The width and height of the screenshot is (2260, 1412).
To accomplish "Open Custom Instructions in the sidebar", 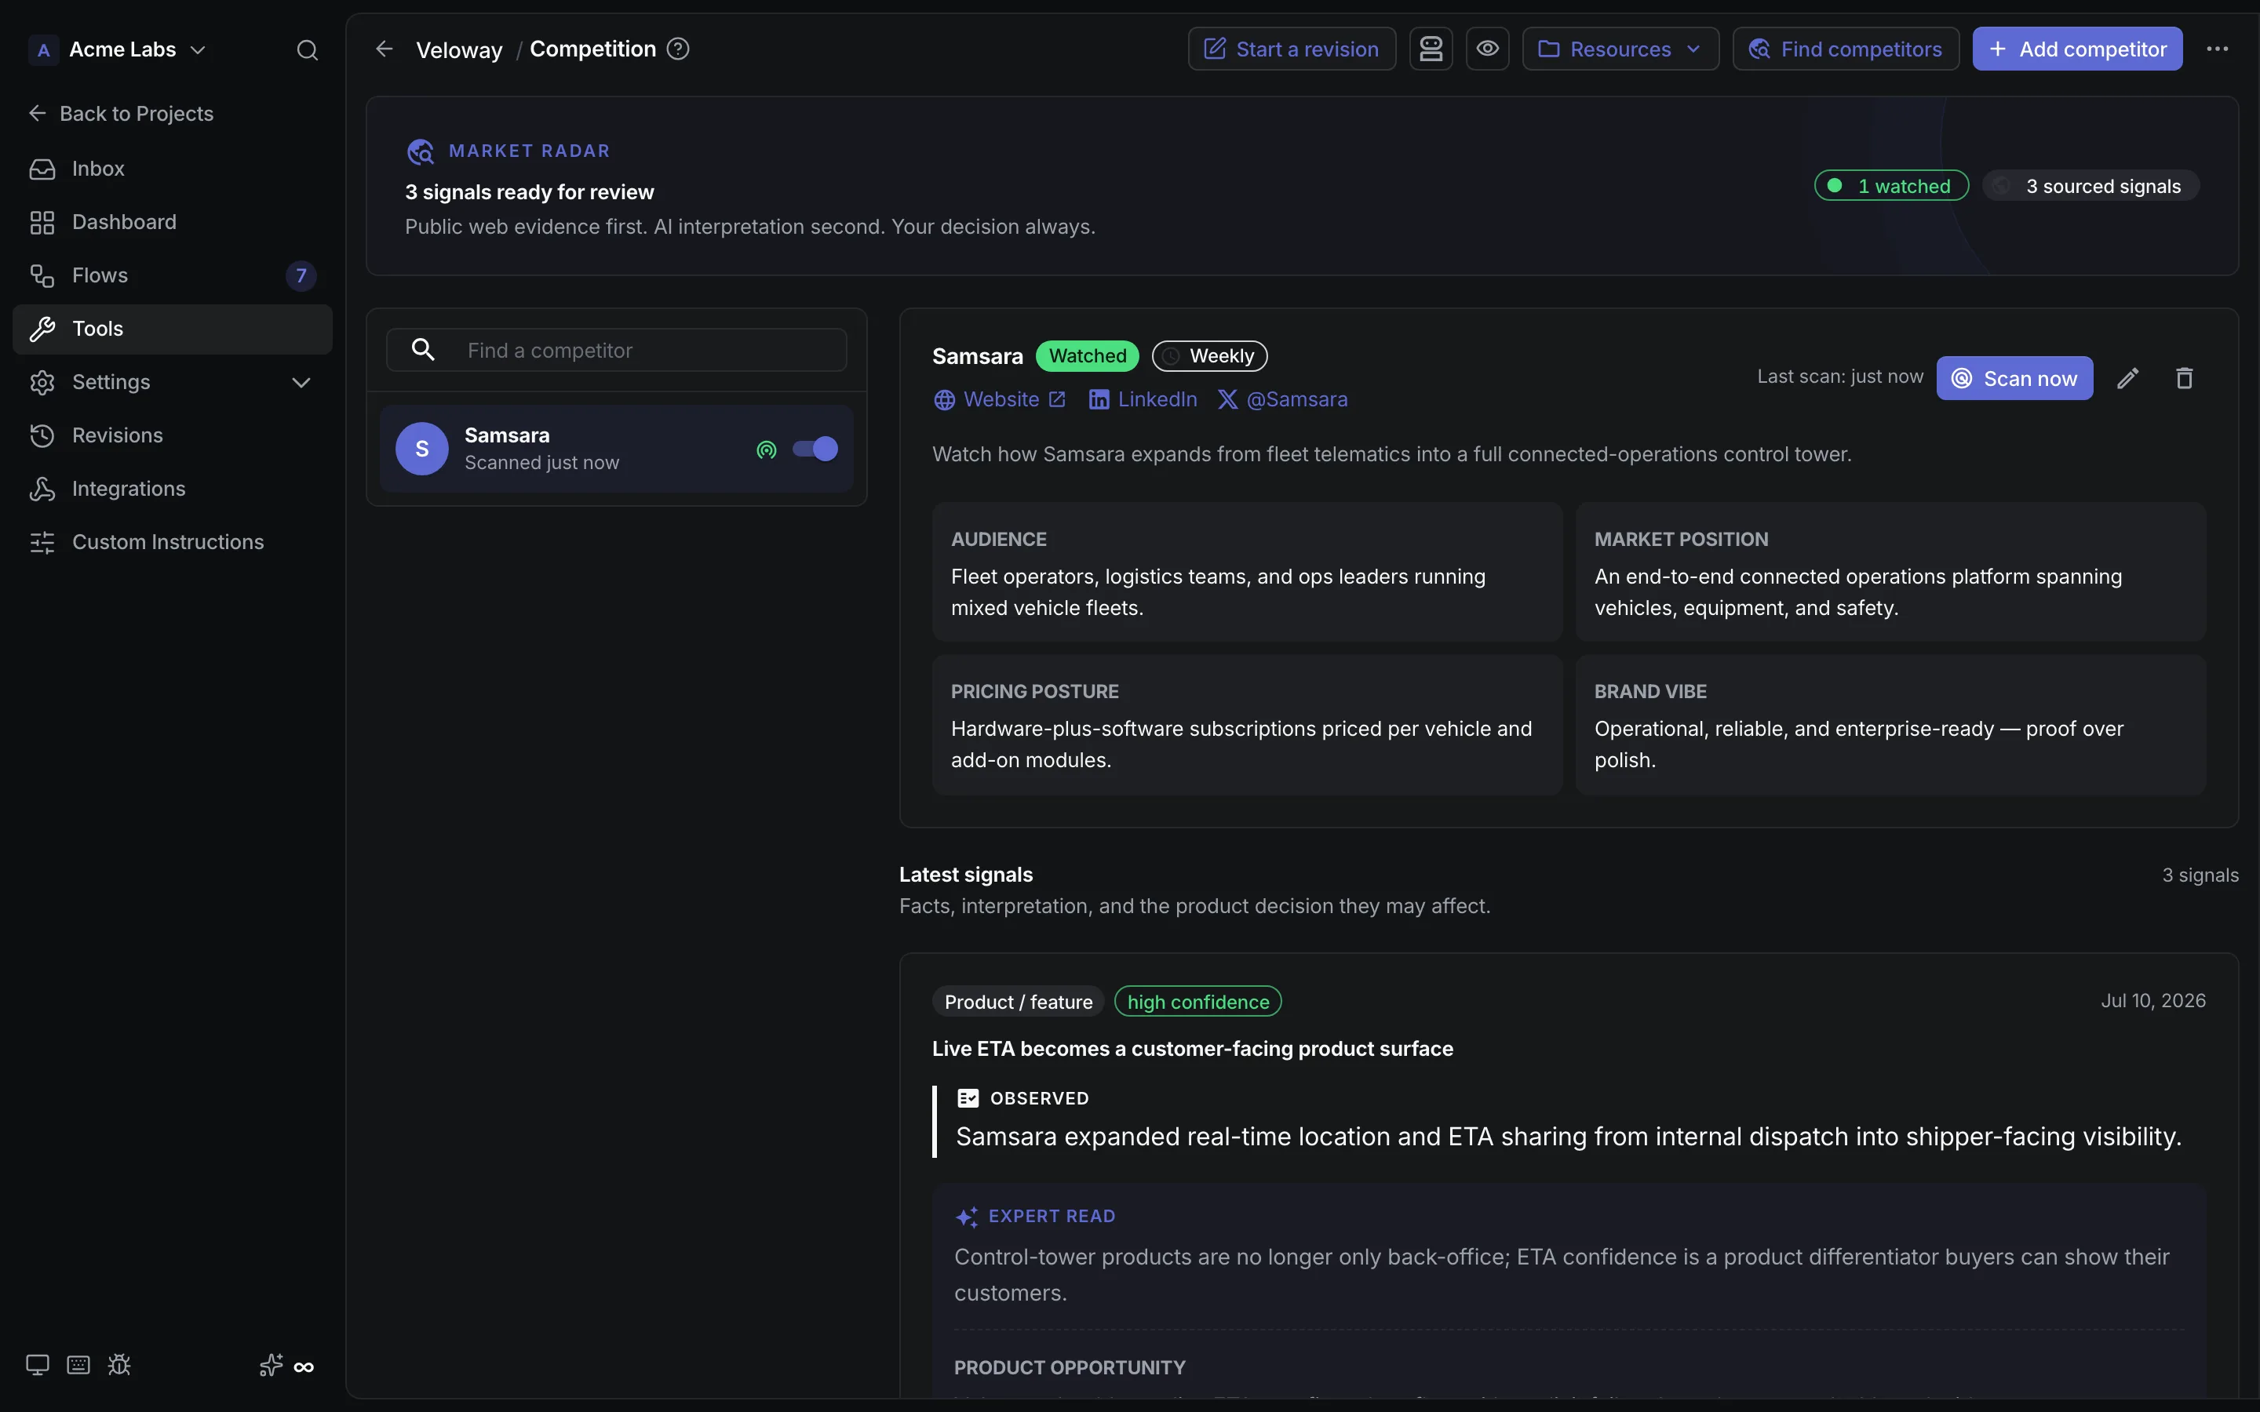I will [173, 541].
